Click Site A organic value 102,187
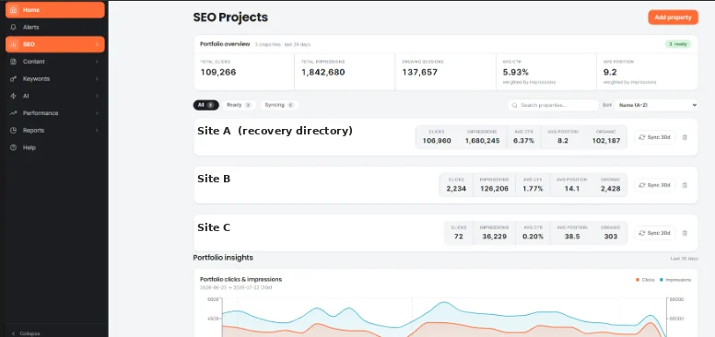Viewport: 715px width, 337px height. pos(606,141)
